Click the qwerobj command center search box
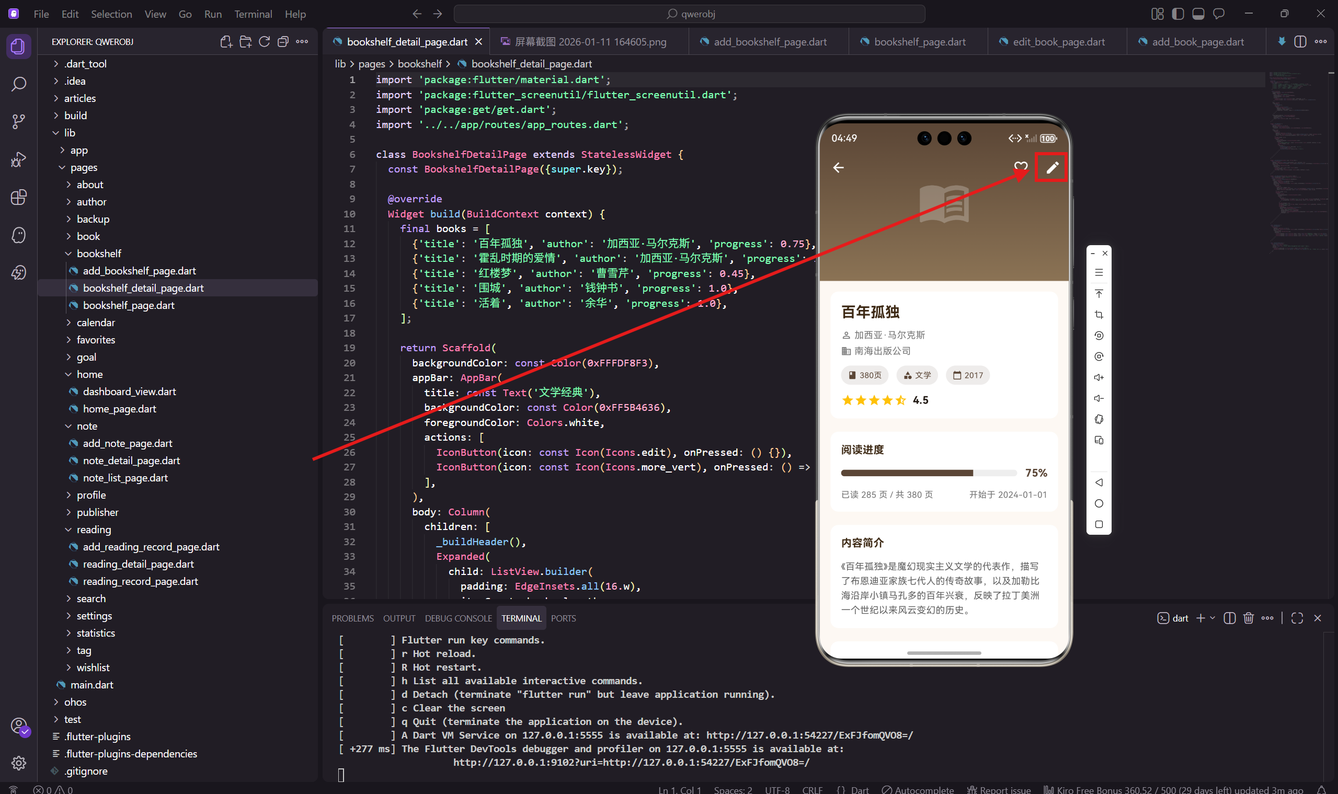 pyautogui.click(x=690, y=14)
